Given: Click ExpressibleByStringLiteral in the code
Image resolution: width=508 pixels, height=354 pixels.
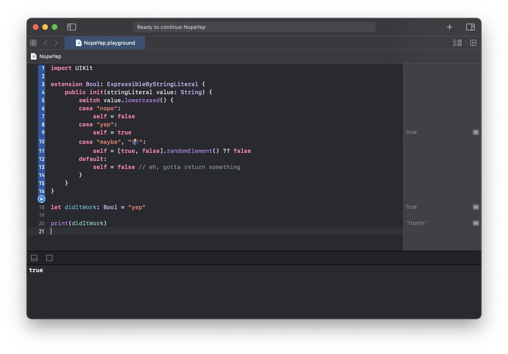Looking at the screenshot, I should [x=152, y=84].
